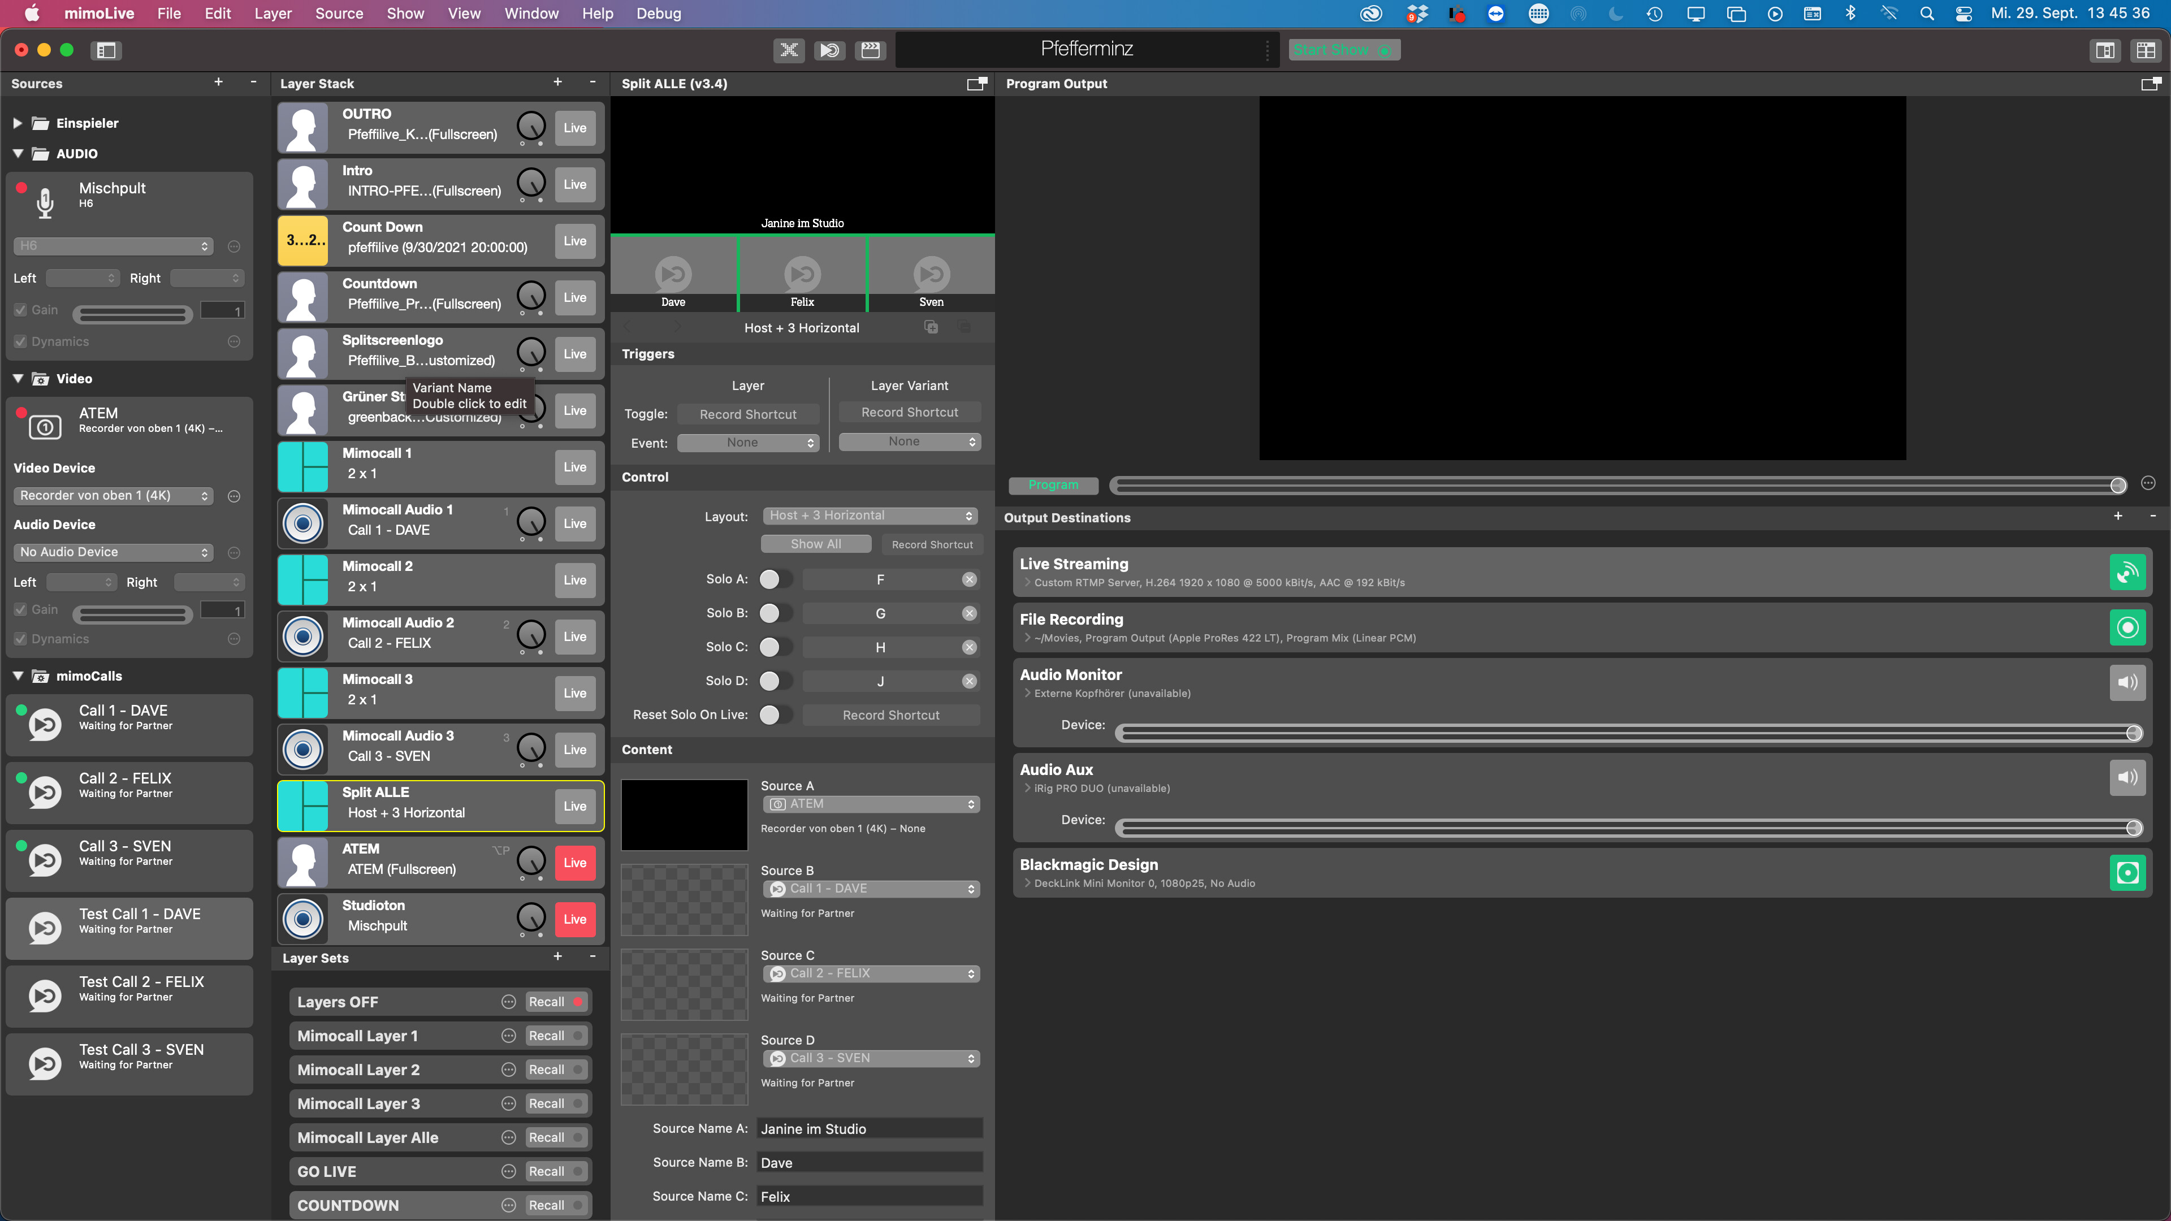
Task: Open the No Audio Device dropdown
Action: point(113,552)
